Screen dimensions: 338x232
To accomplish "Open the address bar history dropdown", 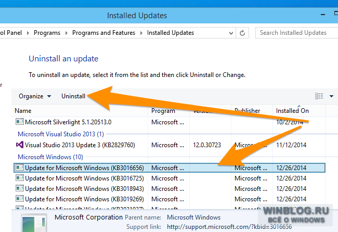I will pos(231,33).
